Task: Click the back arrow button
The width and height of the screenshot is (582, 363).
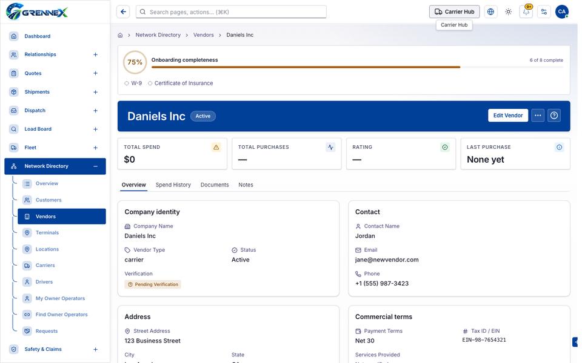Action: (x=123, y=12)
